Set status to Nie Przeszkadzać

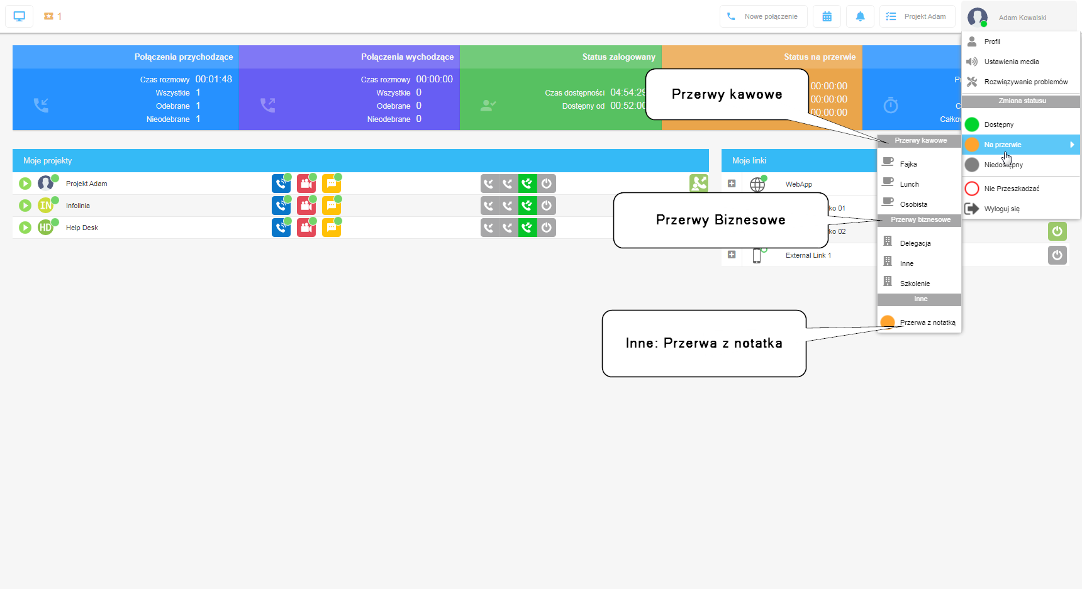(1021, 189)
